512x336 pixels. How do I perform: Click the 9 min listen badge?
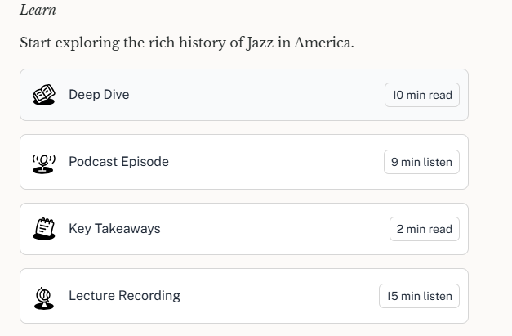(421, 162)
